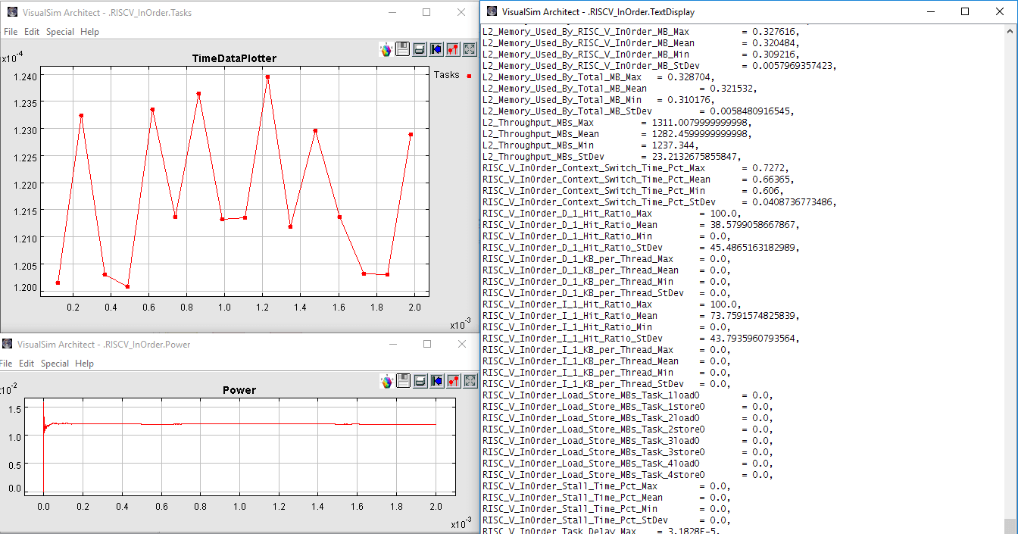Viewport: 1018px width, 534px height.
Task: Maximize the TextDisplay window
Action: click(x=964, y=11)
